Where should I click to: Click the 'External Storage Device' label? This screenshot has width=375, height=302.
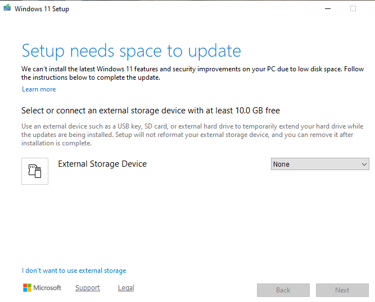102,164
